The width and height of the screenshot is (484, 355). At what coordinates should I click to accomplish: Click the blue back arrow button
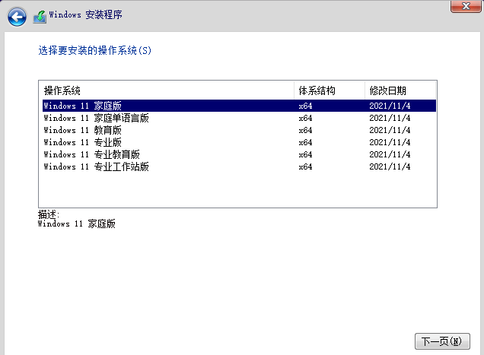(17, 17)
